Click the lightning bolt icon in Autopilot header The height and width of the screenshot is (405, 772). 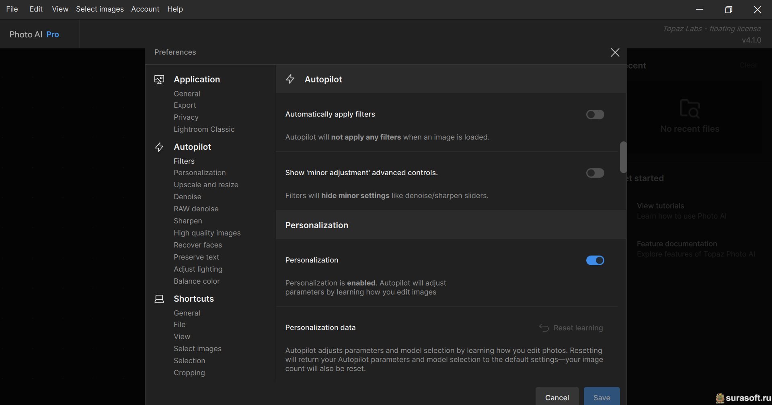(290, 79)
